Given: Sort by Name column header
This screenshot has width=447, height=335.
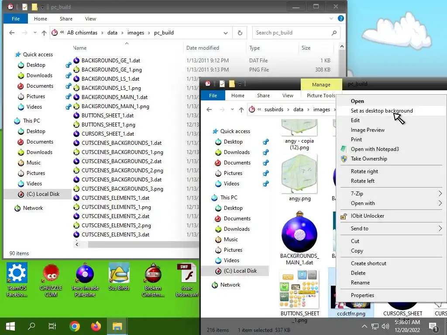Looking at the screenshot, I should click(x=127, y=48).
